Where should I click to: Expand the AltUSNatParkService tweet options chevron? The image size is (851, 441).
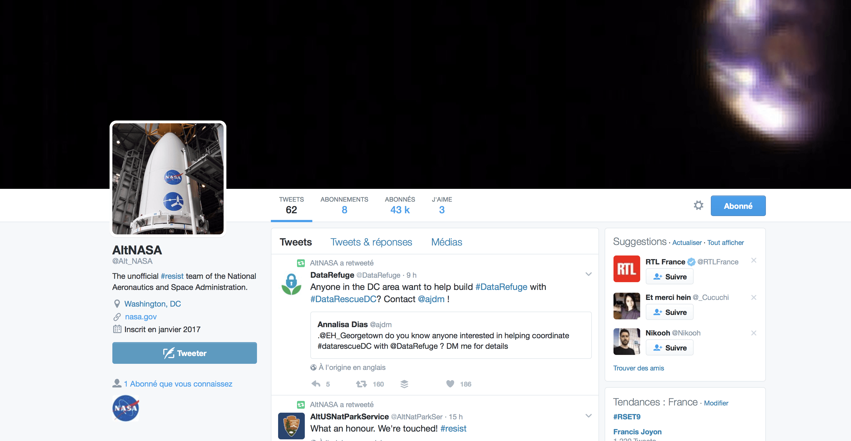pyautogui.click(x=588, y=416)
